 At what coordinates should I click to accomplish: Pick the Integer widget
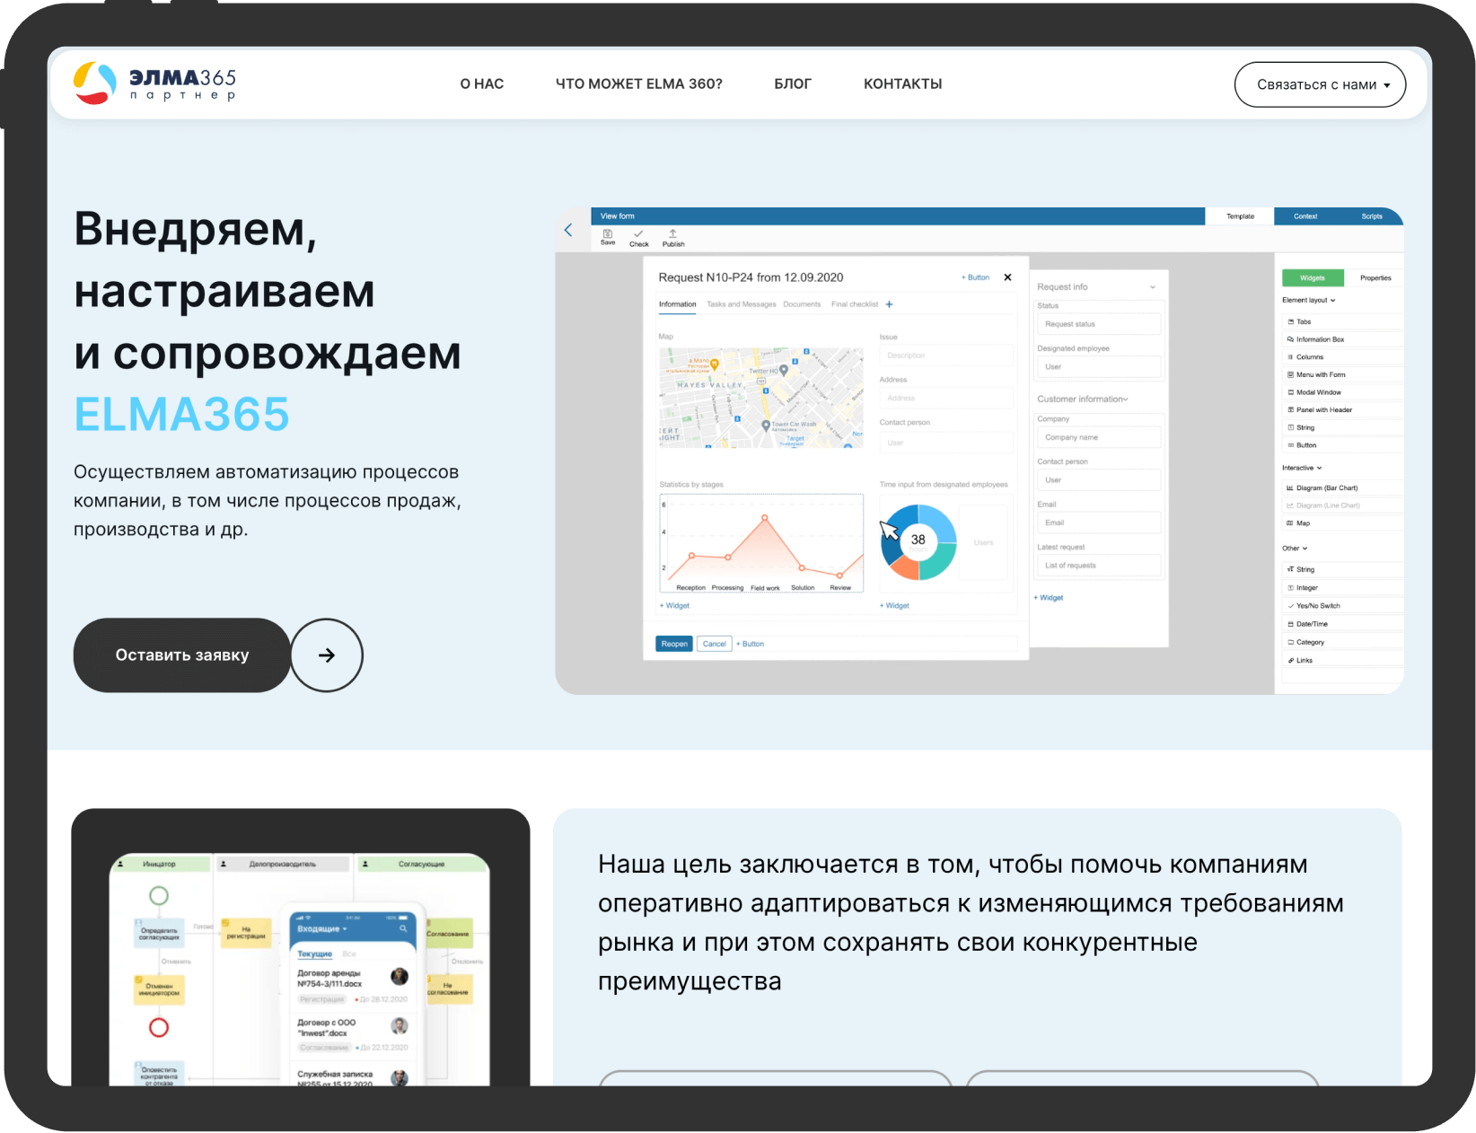(x=1343, y=588)
